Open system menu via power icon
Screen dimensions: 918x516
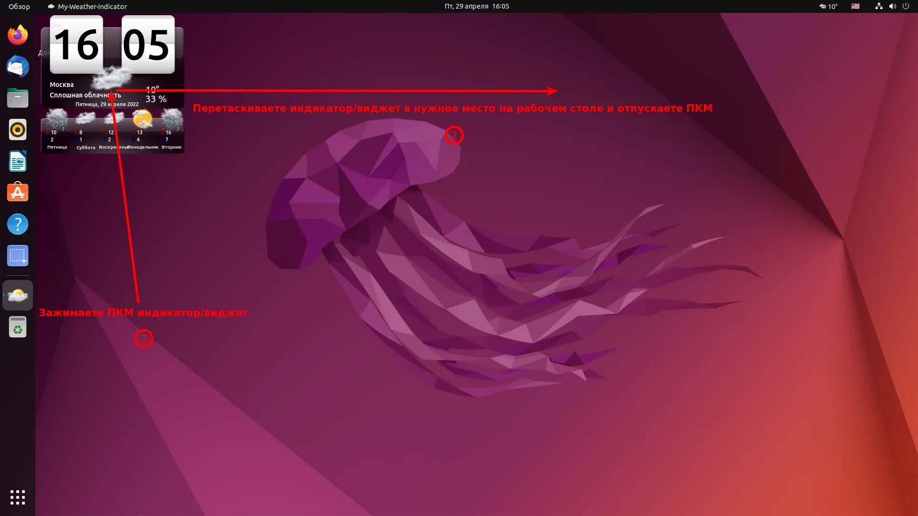(x=906, y=6)
